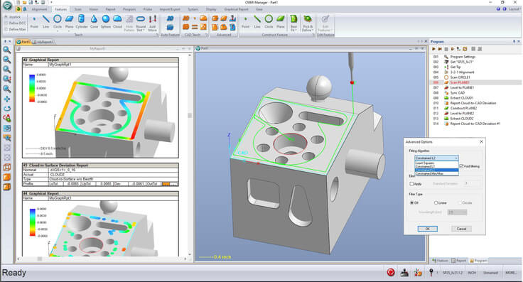
Task: Select the Extract CLOUD1 program step
Action: (x=461, y=98)
